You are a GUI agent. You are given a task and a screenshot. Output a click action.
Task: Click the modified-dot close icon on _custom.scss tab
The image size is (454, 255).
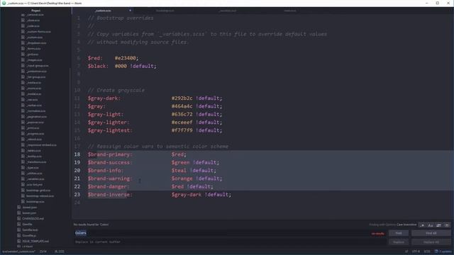pos(130,11)
